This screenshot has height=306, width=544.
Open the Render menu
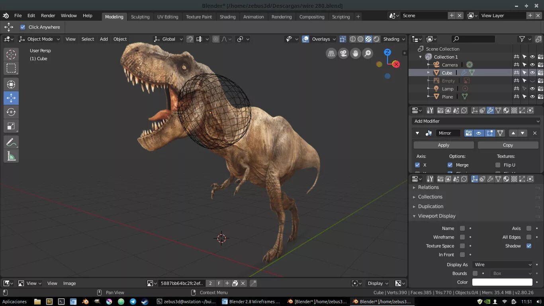click(48, 16)
